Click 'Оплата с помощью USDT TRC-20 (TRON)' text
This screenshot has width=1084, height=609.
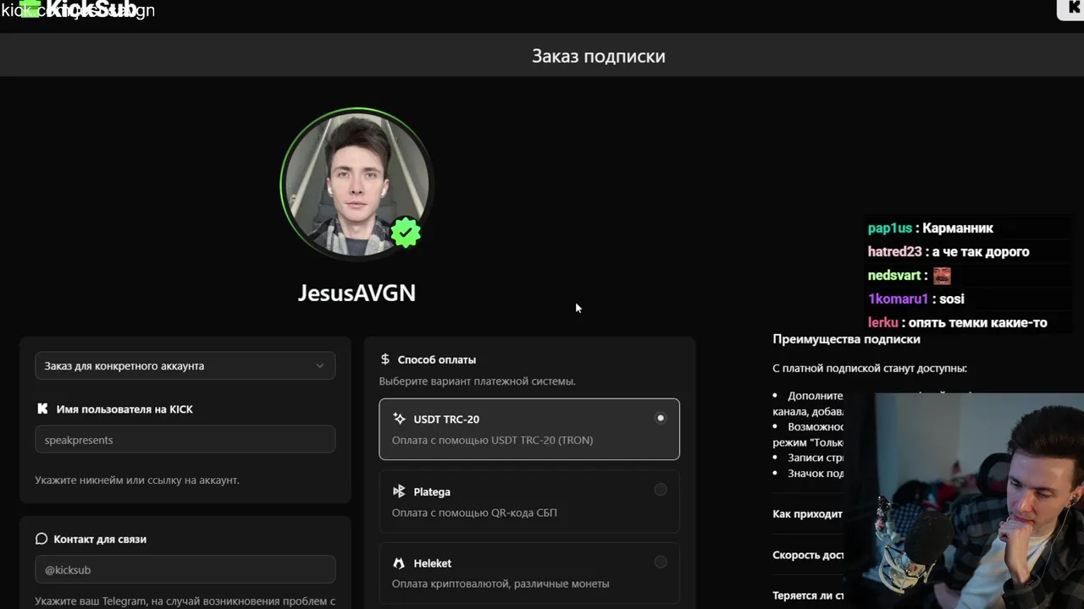coord(492,440)
